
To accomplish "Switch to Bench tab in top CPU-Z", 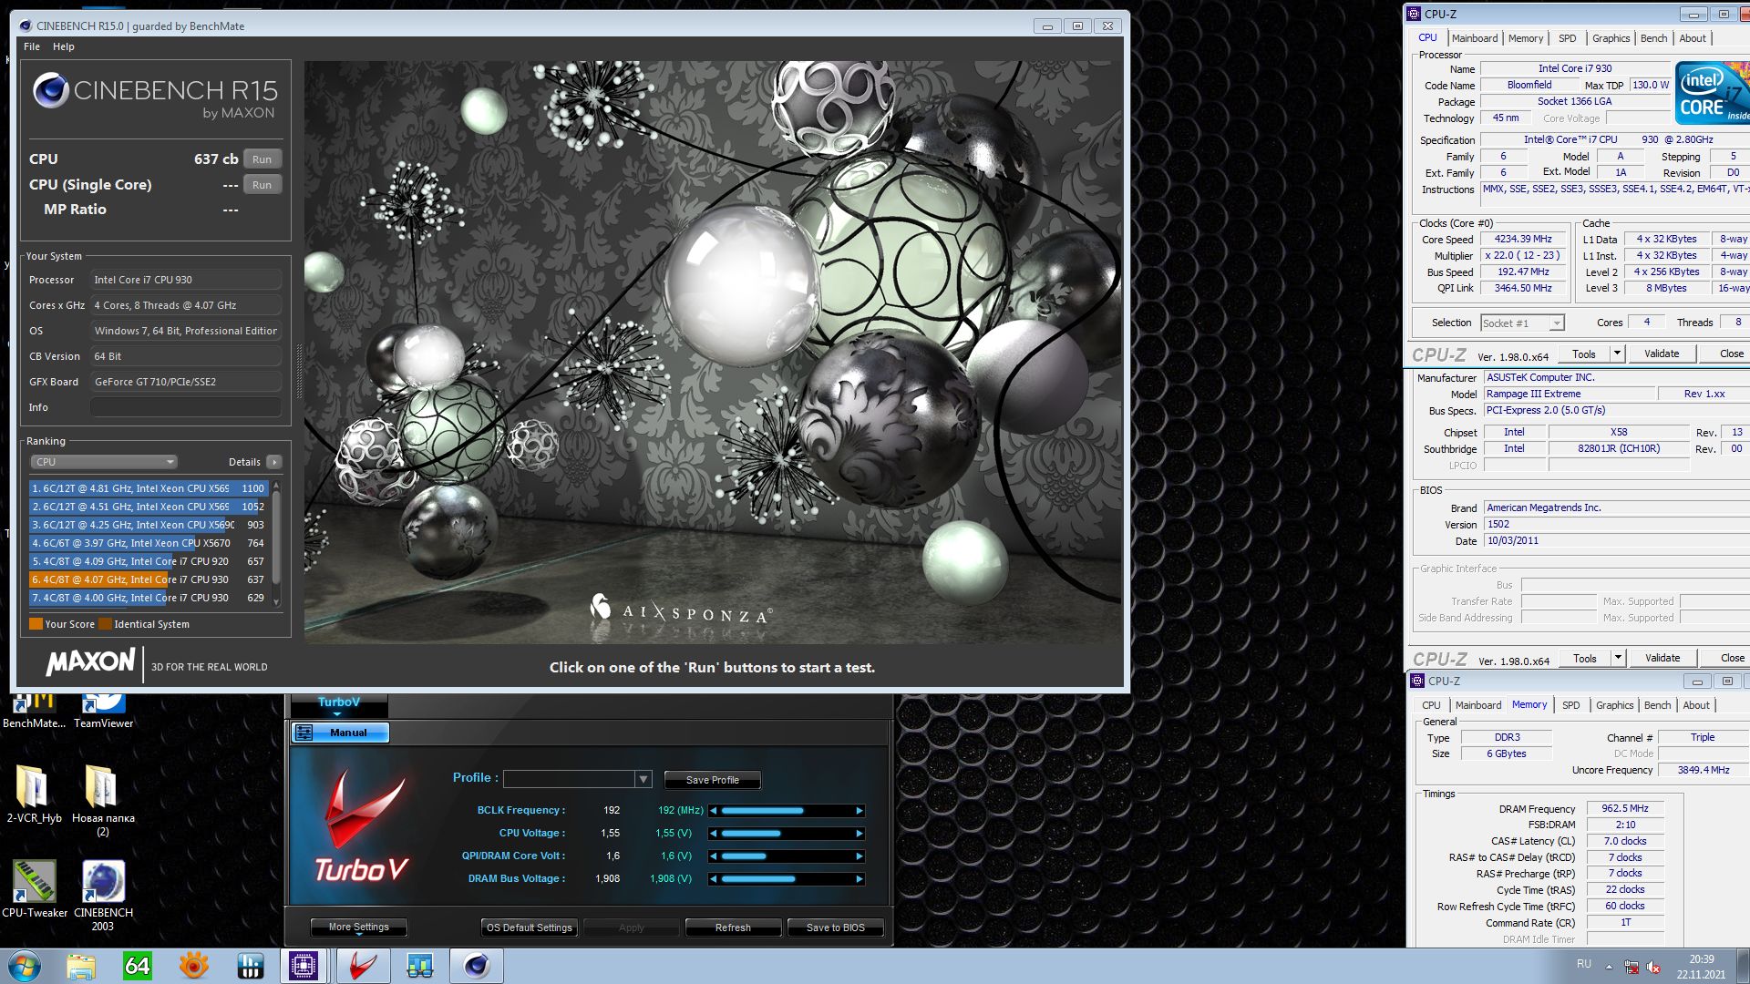I will click(x=1653, y=38).
